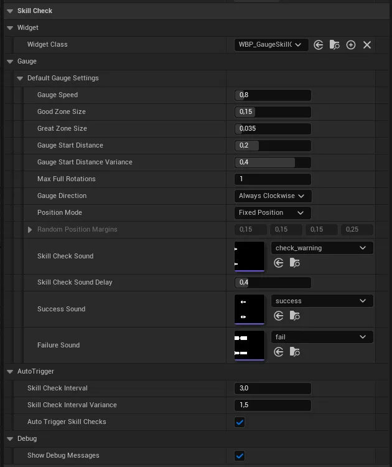Viewport: 392px width, 467px height.
Task: Select Gauge Direction label
Action: [62, 196]
